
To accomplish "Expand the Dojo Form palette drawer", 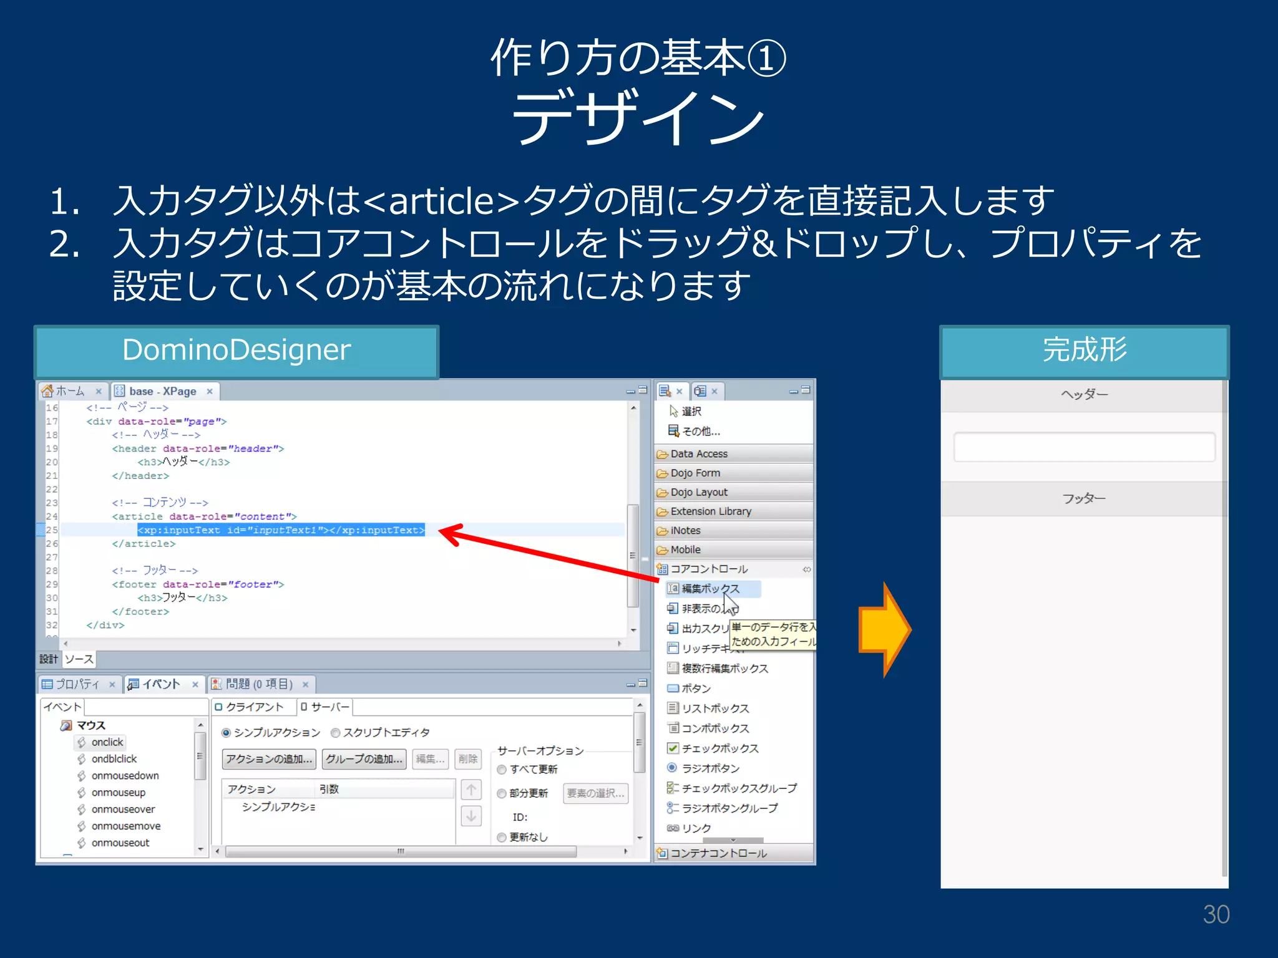I will pos(734,473).
